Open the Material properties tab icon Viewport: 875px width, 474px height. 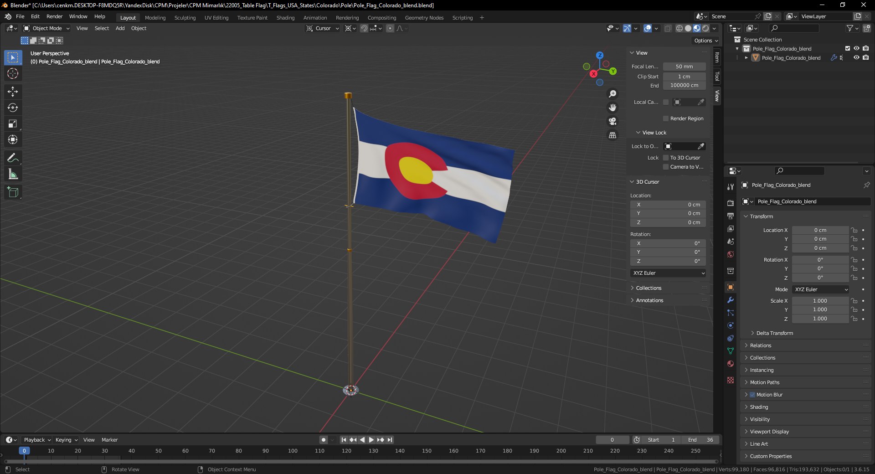click(x=731, y=364)
